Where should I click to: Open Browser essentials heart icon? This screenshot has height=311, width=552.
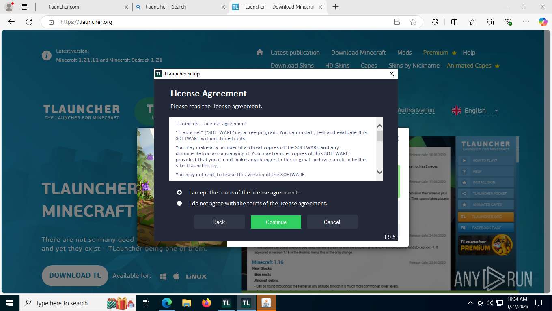tap(508, 22)
